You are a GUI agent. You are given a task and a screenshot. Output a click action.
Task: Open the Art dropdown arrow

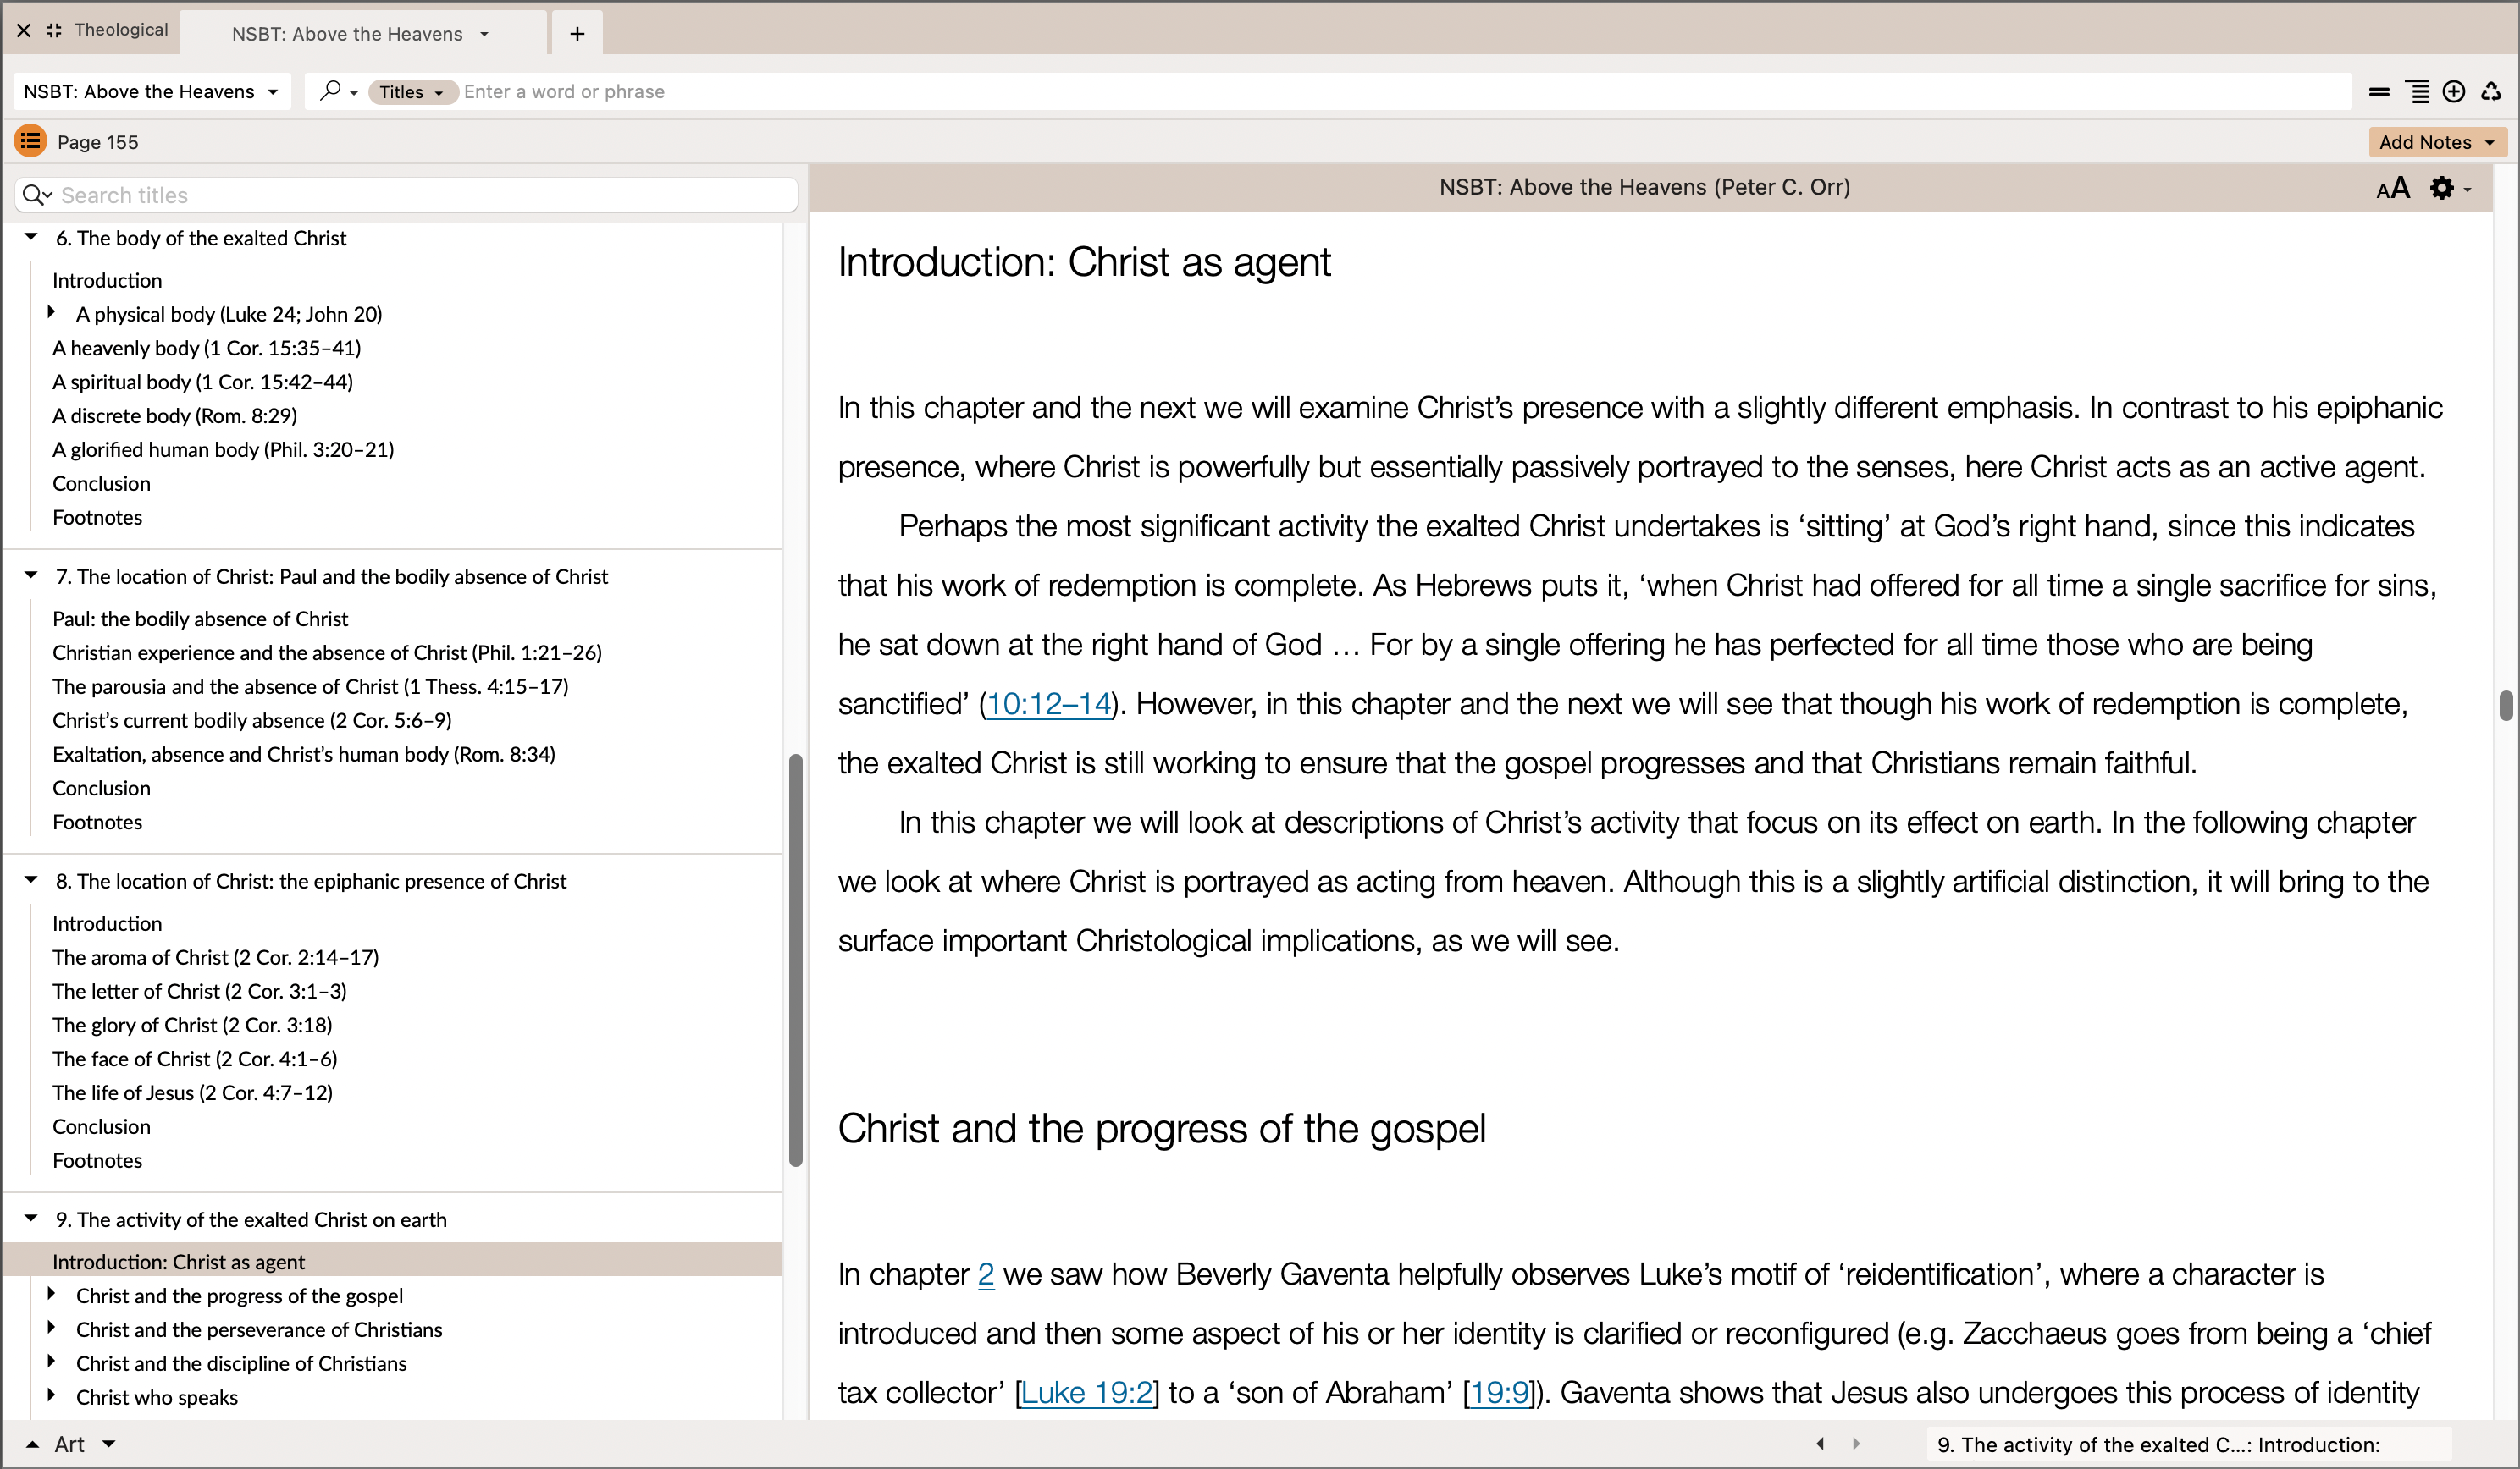click(x=109, y=1444)
